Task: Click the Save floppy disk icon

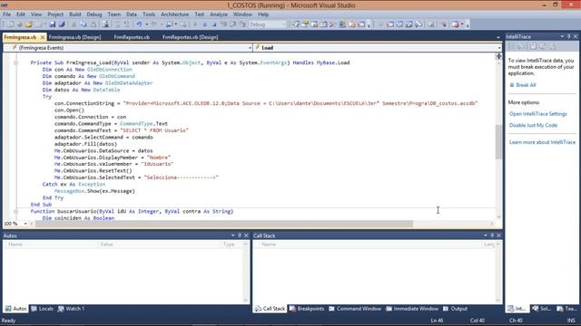Action: [x=53, y=24]
